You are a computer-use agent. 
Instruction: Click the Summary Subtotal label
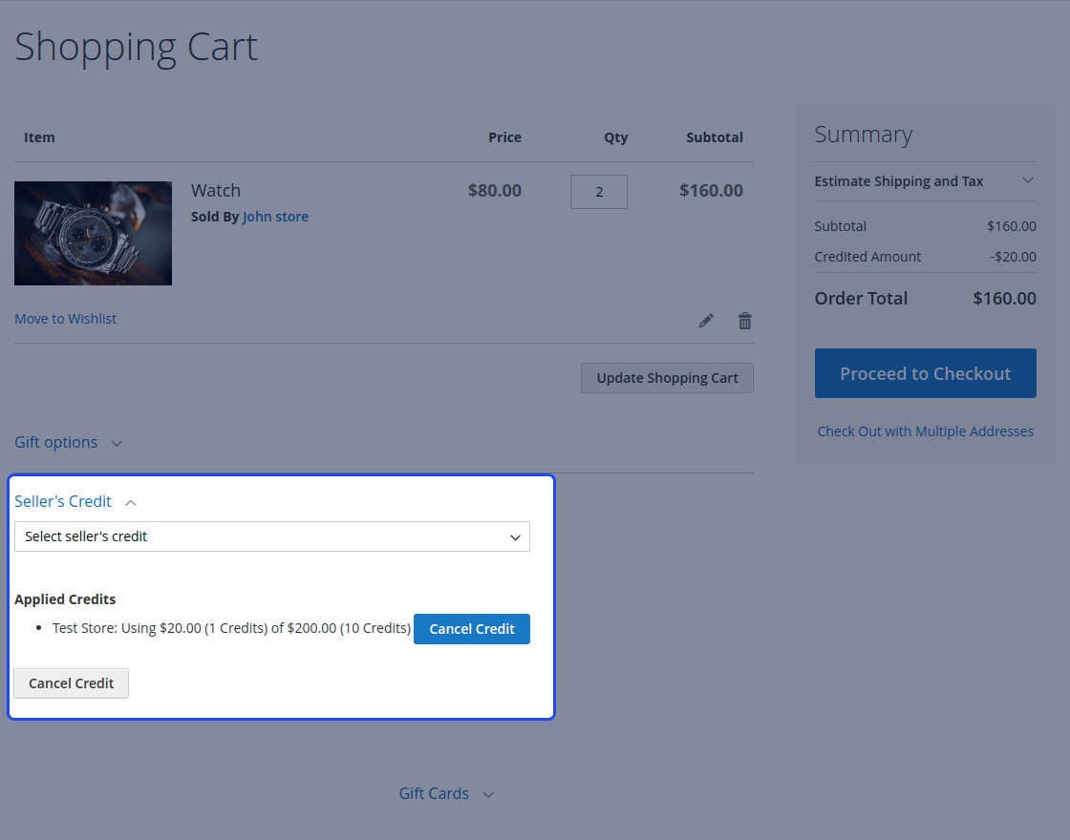pos(840,225)
